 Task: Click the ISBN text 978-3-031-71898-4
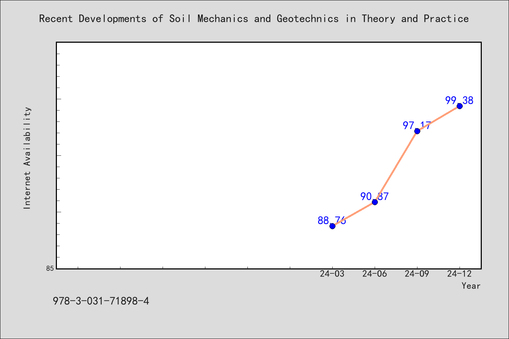click(101, 301)
